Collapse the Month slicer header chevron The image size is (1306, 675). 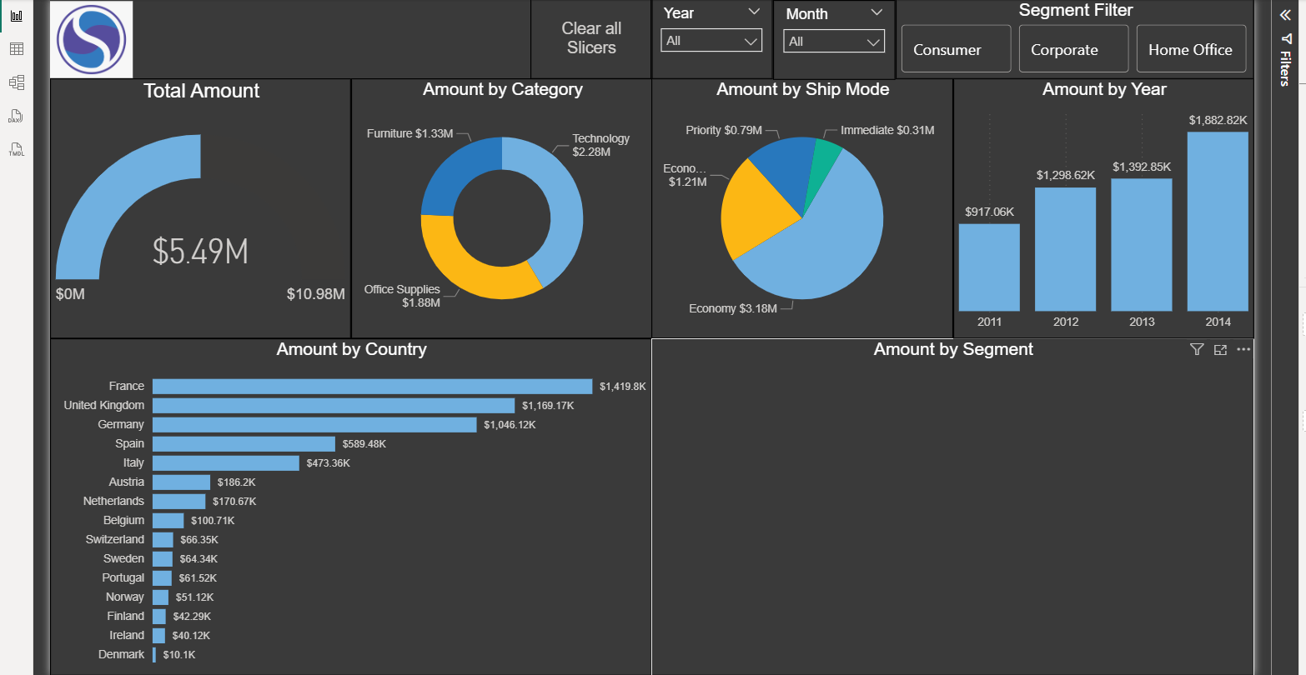pos(876,12)
